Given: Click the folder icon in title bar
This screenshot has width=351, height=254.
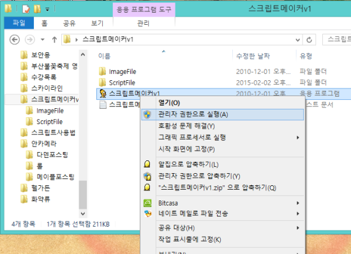Looking at the screenshot, I should [x=8, y=8].
